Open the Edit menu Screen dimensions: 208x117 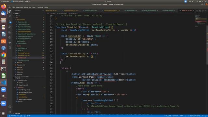point(13,7)
